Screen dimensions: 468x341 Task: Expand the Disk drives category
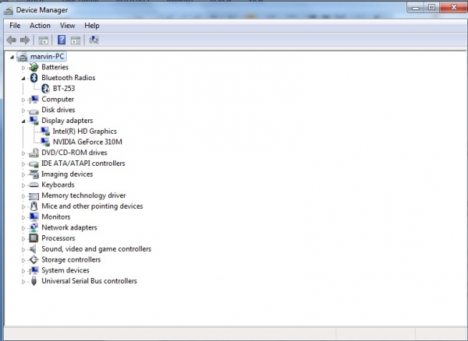coord(24,110)
